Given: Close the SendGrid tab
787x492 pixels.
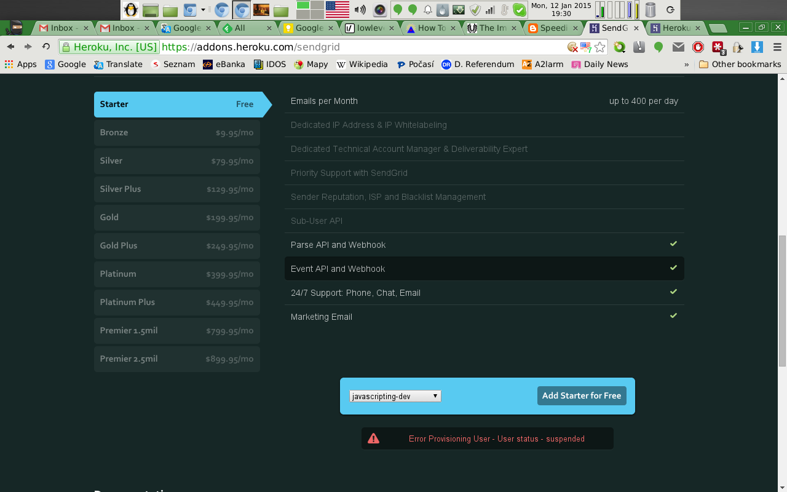Looking at the screenshot, I should tap(636, 28).
